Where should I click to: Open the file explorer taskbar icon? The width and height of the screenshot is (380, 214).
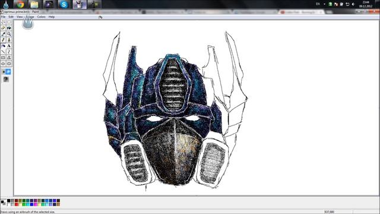tap(34, 4)
